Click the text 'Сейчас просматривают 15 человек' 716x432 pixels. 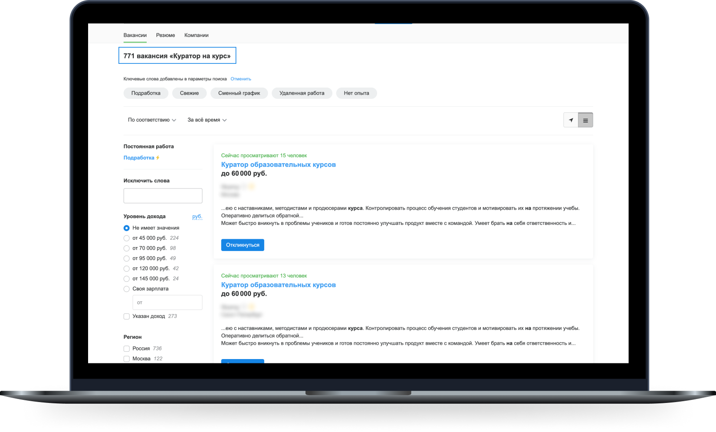[x=264, y=155]
